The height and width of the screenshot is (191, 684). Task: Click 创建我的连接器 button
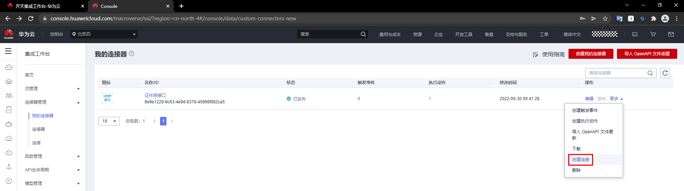591,54
